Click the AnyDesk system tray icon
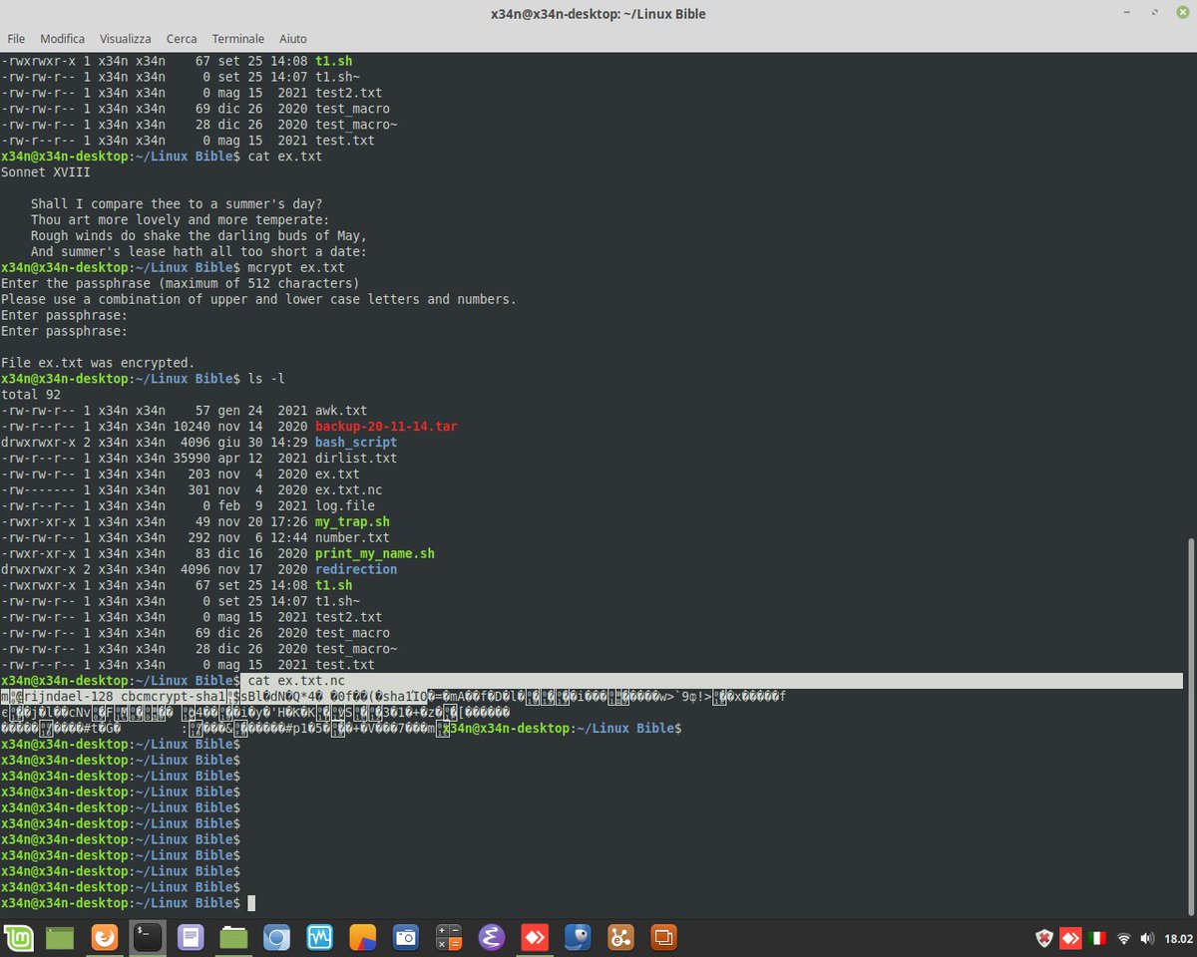 coord(1071,938)
